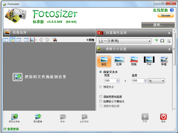Select the 适应 fit resize mode
This screenshot has height=133, width=178.
pos(104,61)
